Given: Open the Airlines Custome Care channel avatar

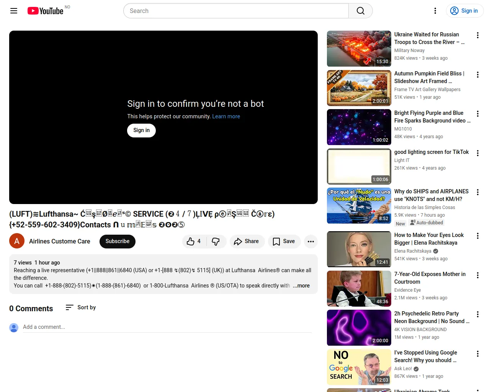Looking at the screenshot, I should click(17, 241).
